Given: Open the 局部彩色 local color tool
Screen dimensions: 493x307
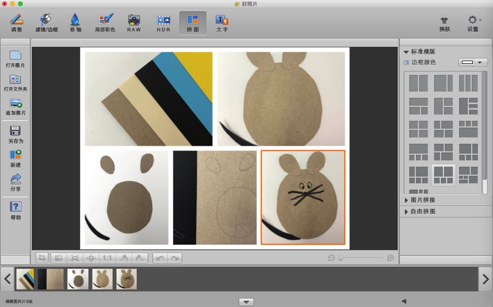Looking at the screenshot, I should coord(105,23).
